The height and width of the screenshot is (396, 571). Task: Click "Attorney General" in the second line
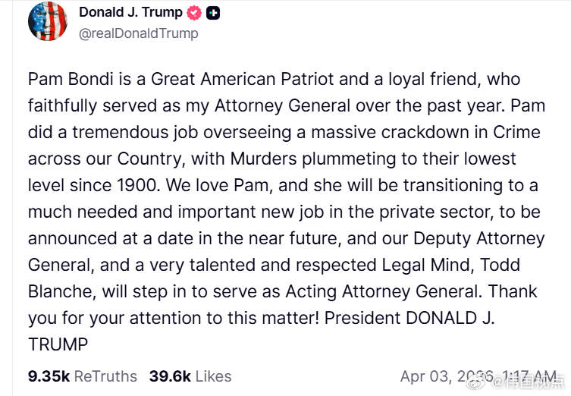(283, 105)
